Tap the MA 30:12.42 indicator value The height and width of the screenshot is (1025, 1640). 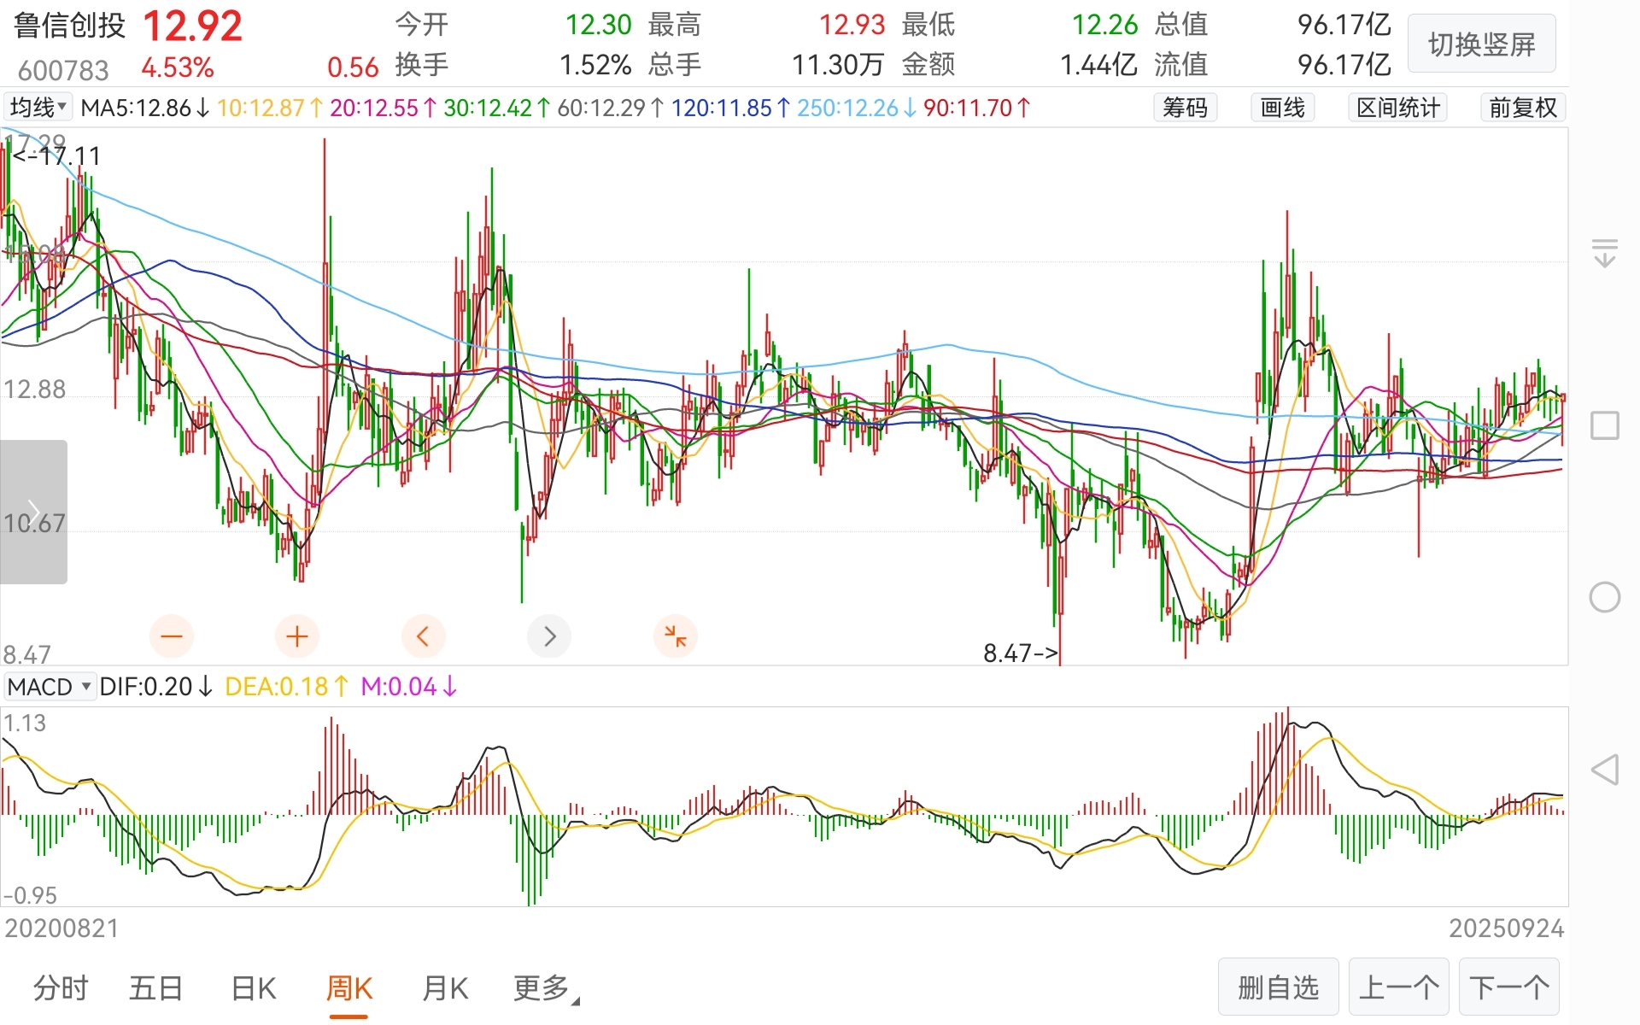tap(497, 108)
